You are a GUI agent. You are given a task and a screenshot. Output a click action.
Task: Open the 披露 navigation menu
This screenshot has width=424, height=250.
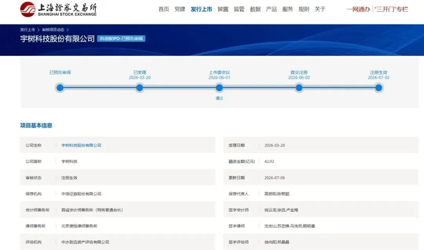pos(223,9)
